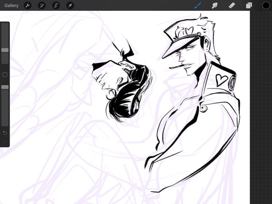Activate the Transform arrow tool
272x204 pixels.
click(70, 6)
